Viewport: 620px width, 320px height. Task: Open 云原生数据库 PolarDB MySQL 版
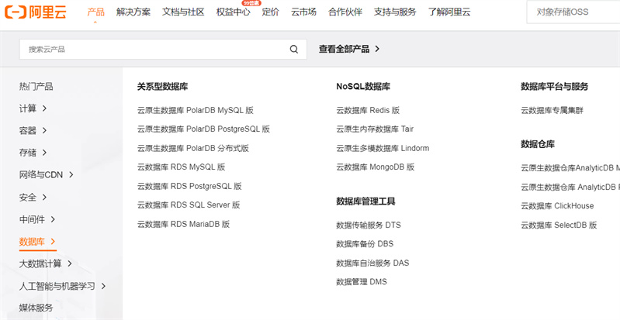pos(196,110)
